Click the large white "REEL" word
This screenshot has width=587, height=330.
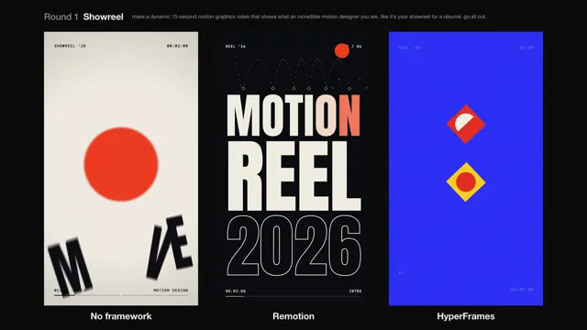pyautogui.click(x=294, y=176)
